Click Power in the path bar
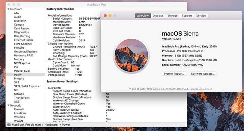244x131 pixels. point(66,125)
